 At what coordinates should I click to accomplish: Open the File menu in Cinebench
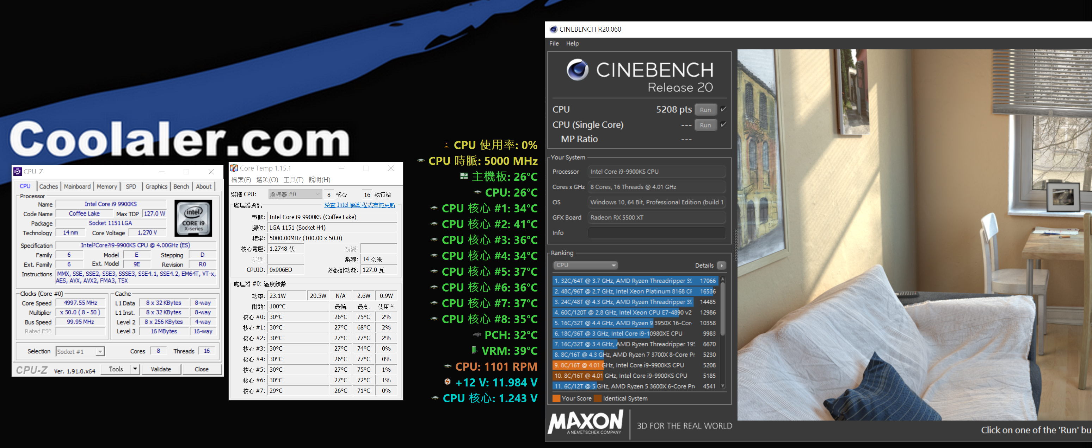(554, 43)
